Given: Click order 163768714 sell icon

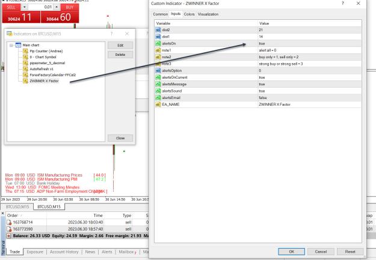Looking at the screenshot, I should point(9,222).
